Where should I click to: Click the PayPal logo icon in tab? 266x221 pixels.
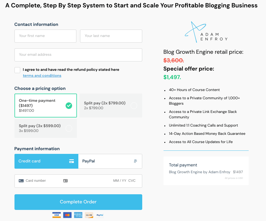[135, 161]
